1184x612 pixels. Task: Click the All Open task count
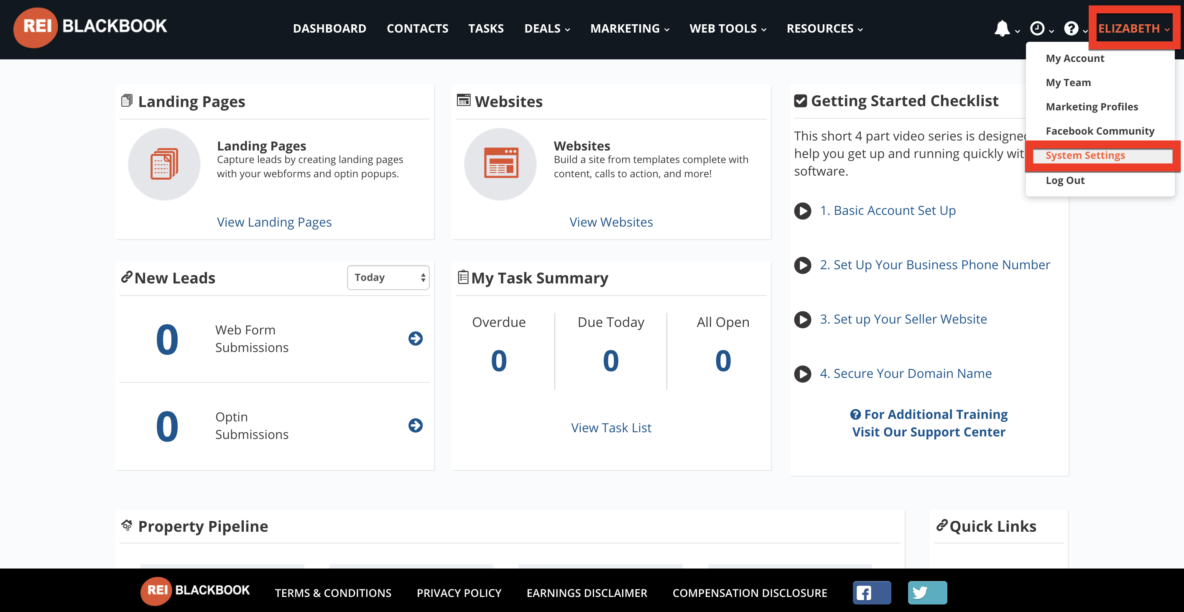point(723,361)
